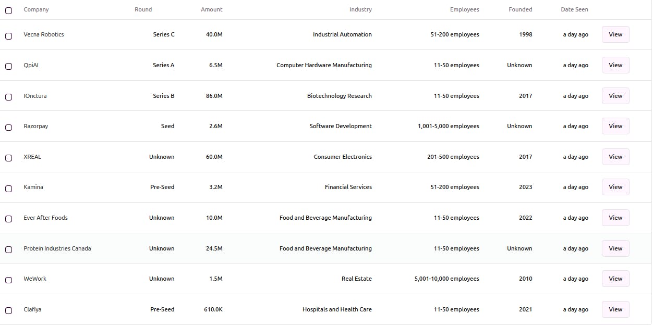The width and height of the screenshot is (653, 326).
Task: Check the XREAL row checkbox
Action: [8, 158]
